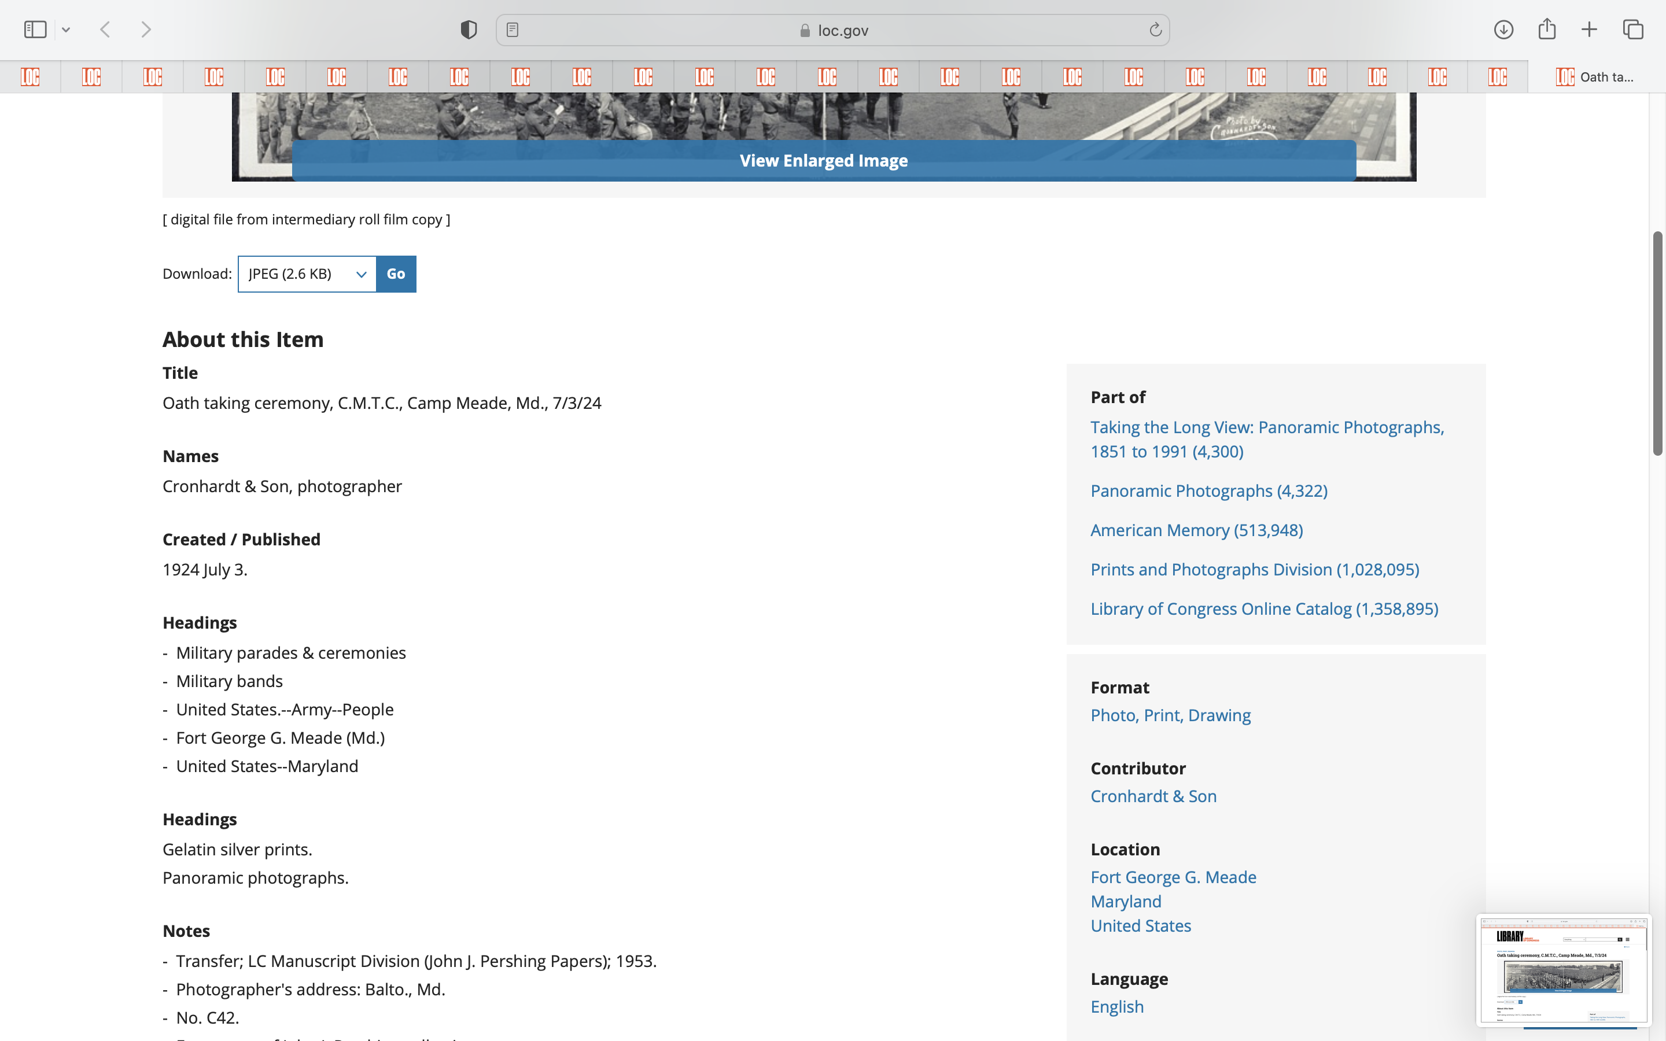1666x1041 pixels.
Task: Open the downloads icon
Action: tap(1503, 29)
